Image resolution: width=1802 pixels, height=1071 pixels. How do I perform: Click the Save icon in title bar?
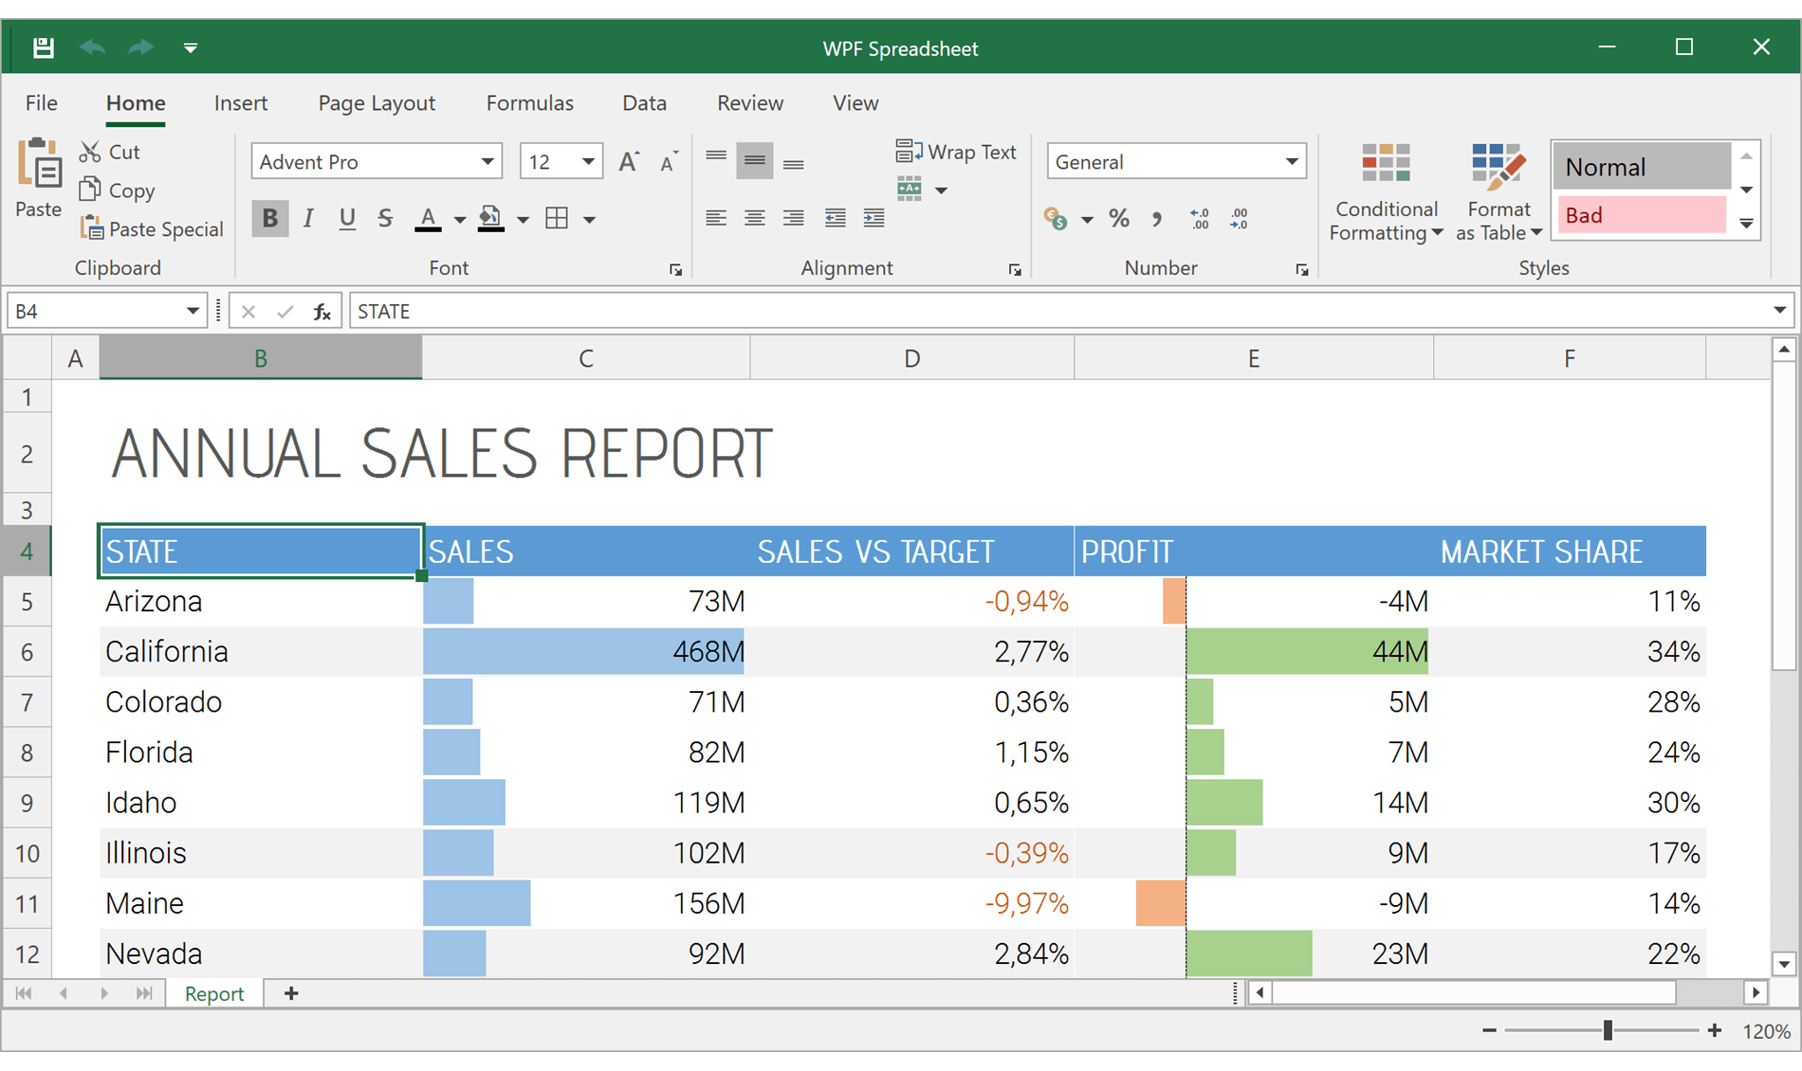[43, 47]
